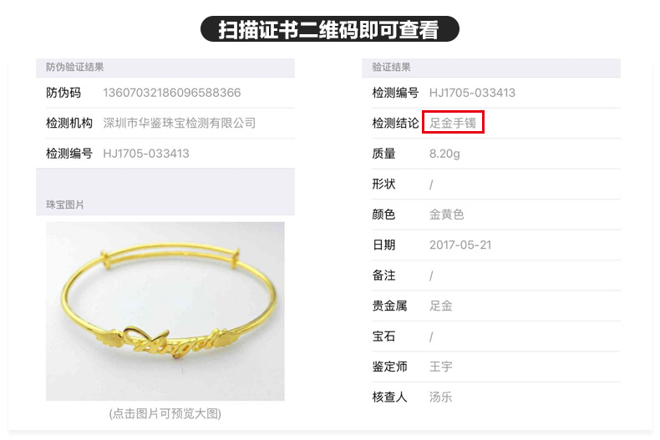660x440 pixels.
Task: Click the right panel 检测编号 value
Action: coord(472,93)
